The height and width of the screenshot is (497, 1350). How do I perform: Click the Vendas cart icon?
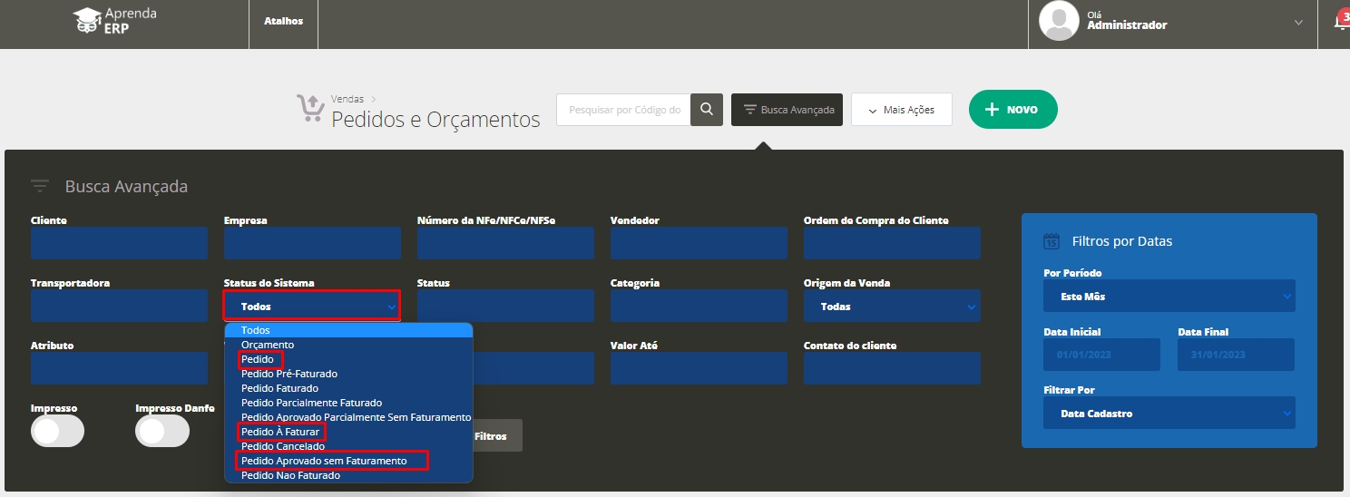tap(310, 109)
